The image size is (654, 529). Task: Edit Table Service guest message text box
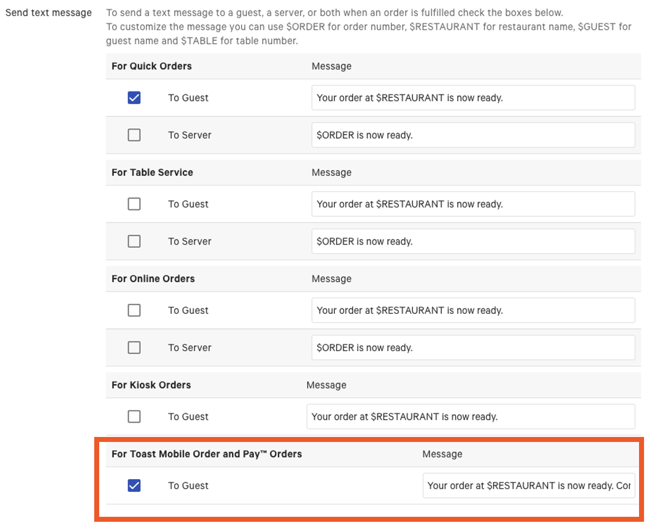473,204
